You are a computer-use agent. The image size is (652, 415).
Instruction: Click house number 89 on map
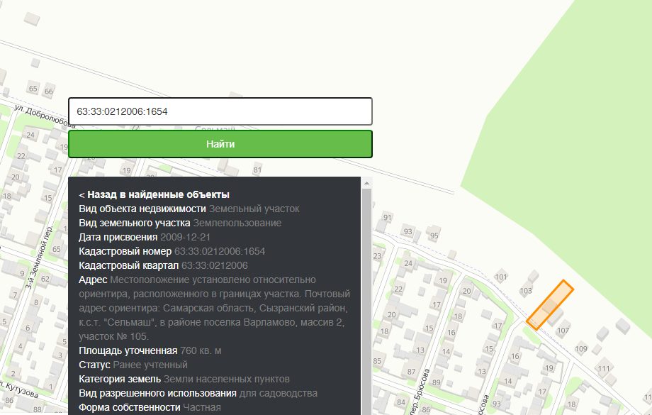[436, 382]
